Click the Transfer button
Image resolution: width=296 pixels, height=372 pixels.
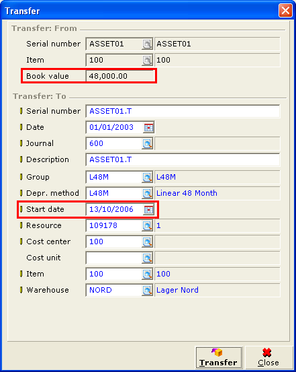219,357
